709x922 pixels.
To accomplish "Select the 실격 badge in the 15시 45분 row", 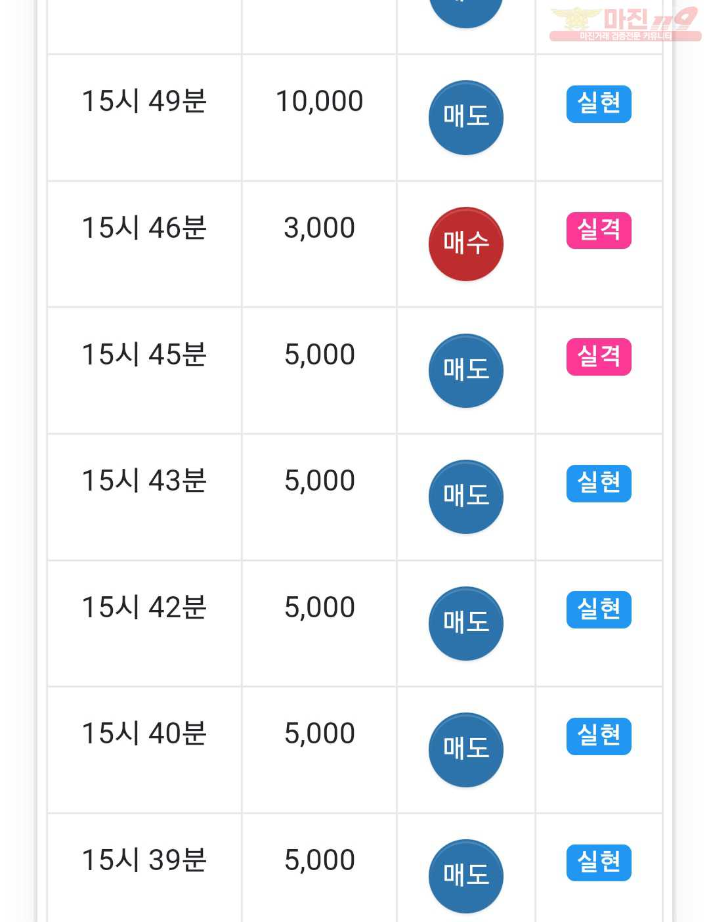I will pyautogui.click(x=599, y=357).
